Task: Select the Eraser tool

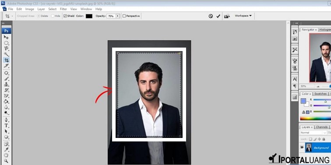Action: [x=6, y=96]
